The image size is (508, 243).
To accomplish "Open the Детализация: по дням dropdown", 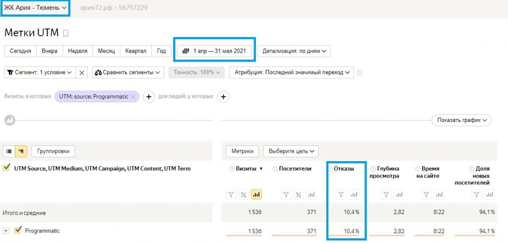I will click(x=294, y=51).
